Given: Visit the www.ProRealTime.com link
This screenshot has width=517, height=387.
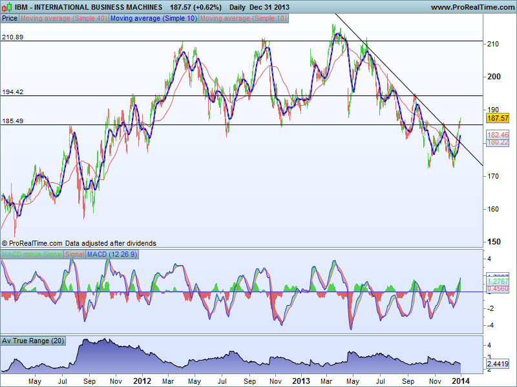Looking at the screenshot, I should coord(472,7).
